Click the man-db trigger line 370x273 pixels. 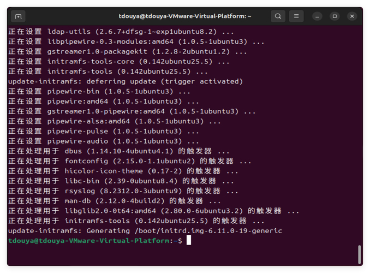115,201
